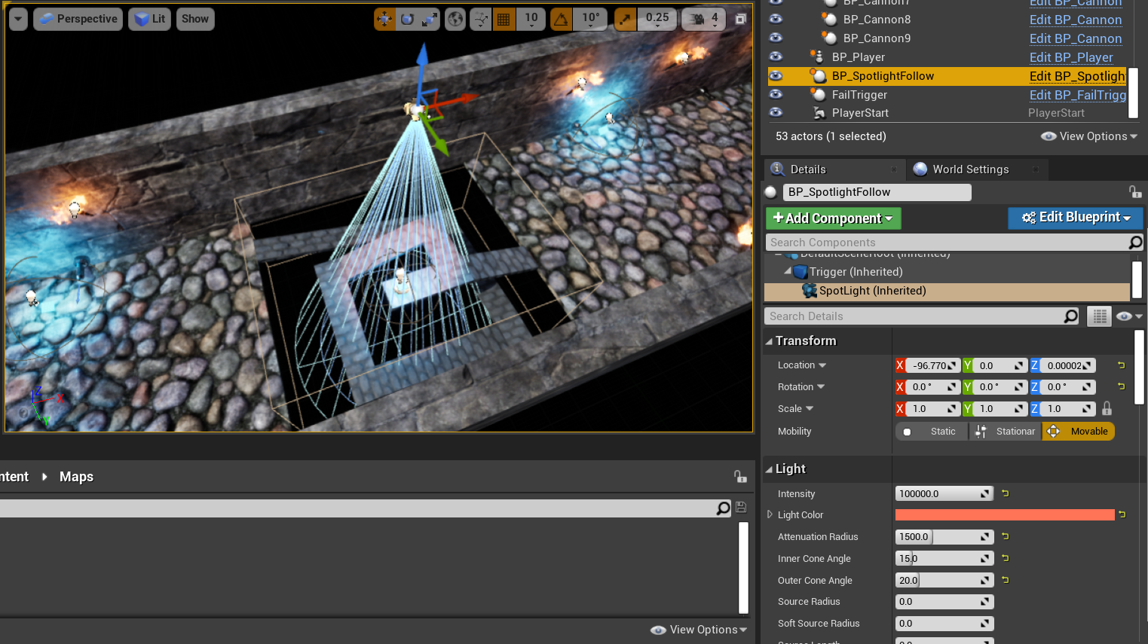Maximize or restore the viewport
The height and width of the screenshot is (644, 1148).
pos(741,19)
